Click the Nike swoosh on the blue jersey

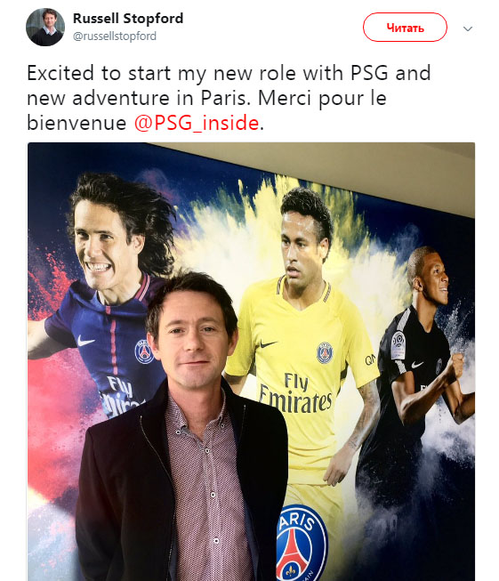85,342
